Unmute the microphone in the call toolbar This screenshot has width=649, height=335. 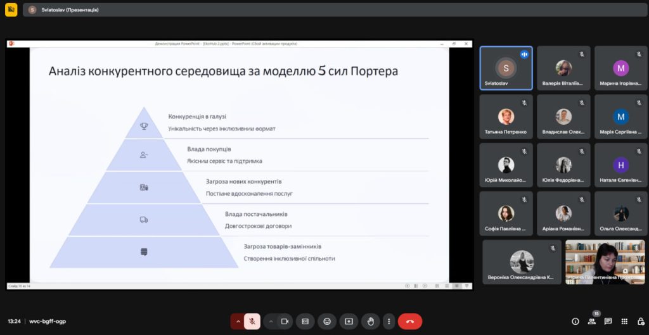click(x=252, y=321)
